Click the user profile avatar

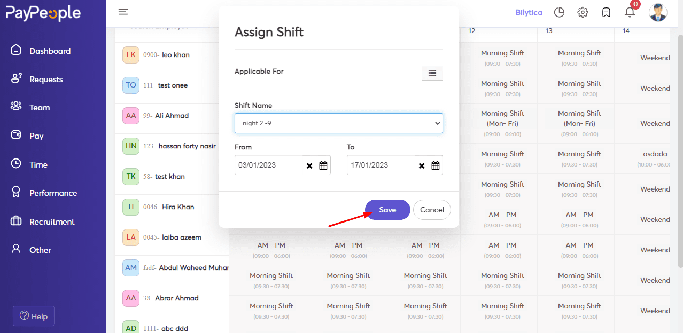tap(658, 12)
